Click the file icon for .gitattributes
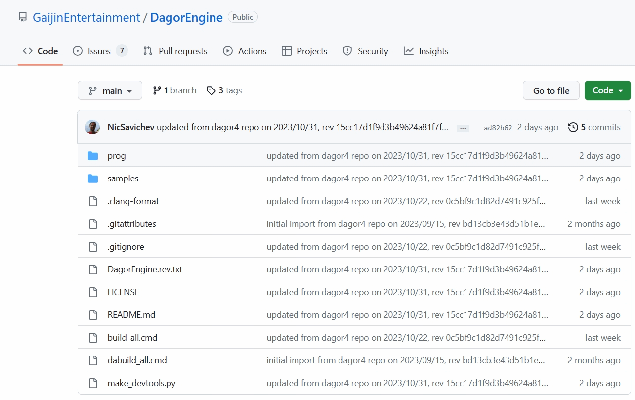The width and height of the screenshot is (635, 400). pos(93,224)
